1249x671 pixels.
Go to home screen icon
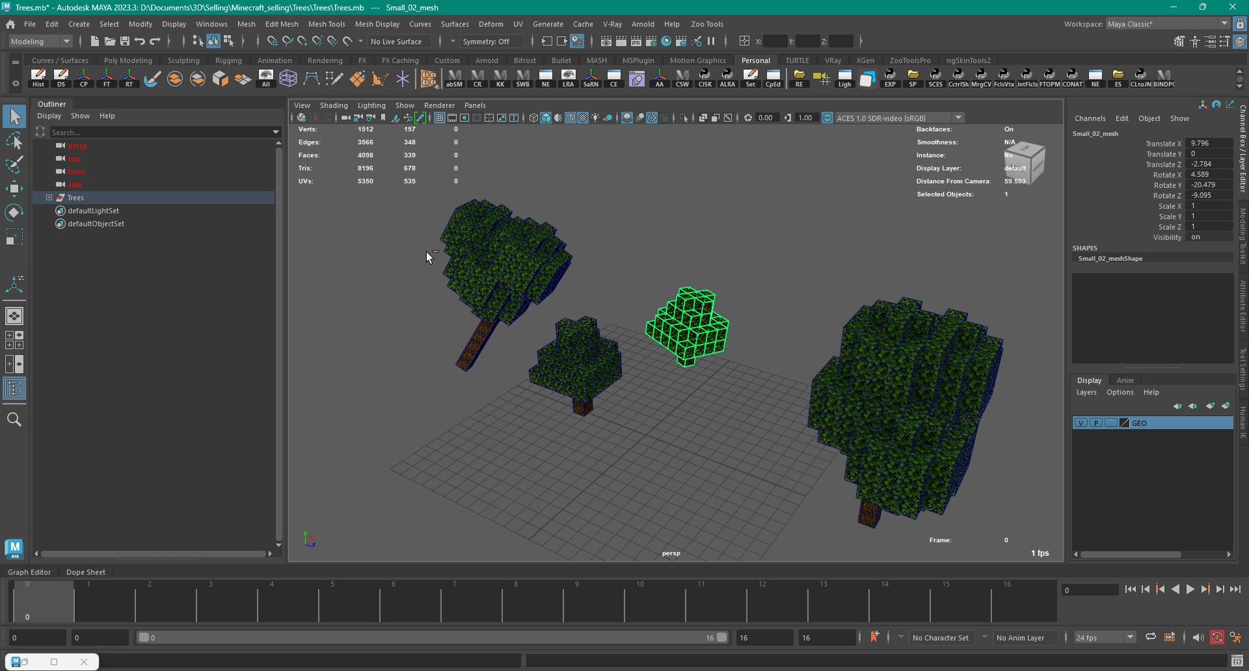tap(10, 24)
